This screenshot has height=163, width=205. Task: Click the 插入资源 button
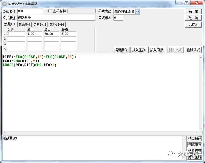[x=157, y=50]
